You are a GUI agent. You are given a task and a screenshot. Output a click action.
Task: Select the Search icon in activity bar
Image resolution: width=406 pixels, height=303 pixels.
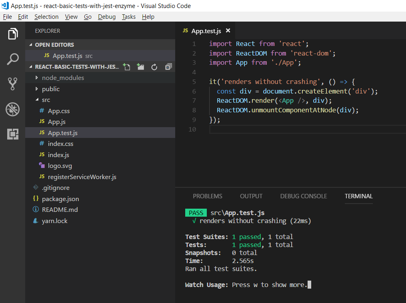coord(12,58)
